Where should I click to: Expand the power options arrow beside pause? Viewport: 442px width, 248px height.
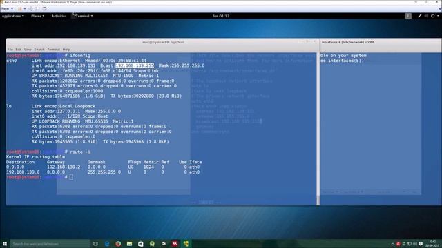(x=25, y=9)
